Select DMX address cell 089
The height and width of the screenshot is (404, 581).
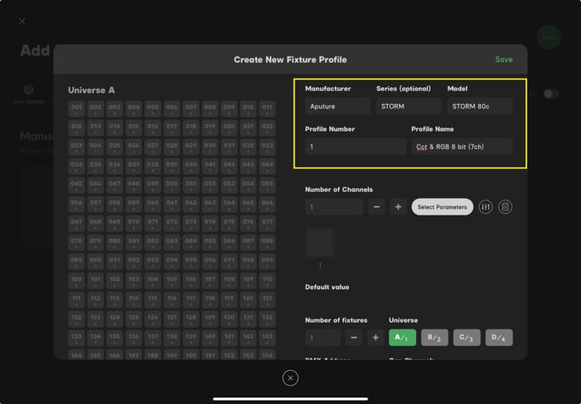pos(76,261)
